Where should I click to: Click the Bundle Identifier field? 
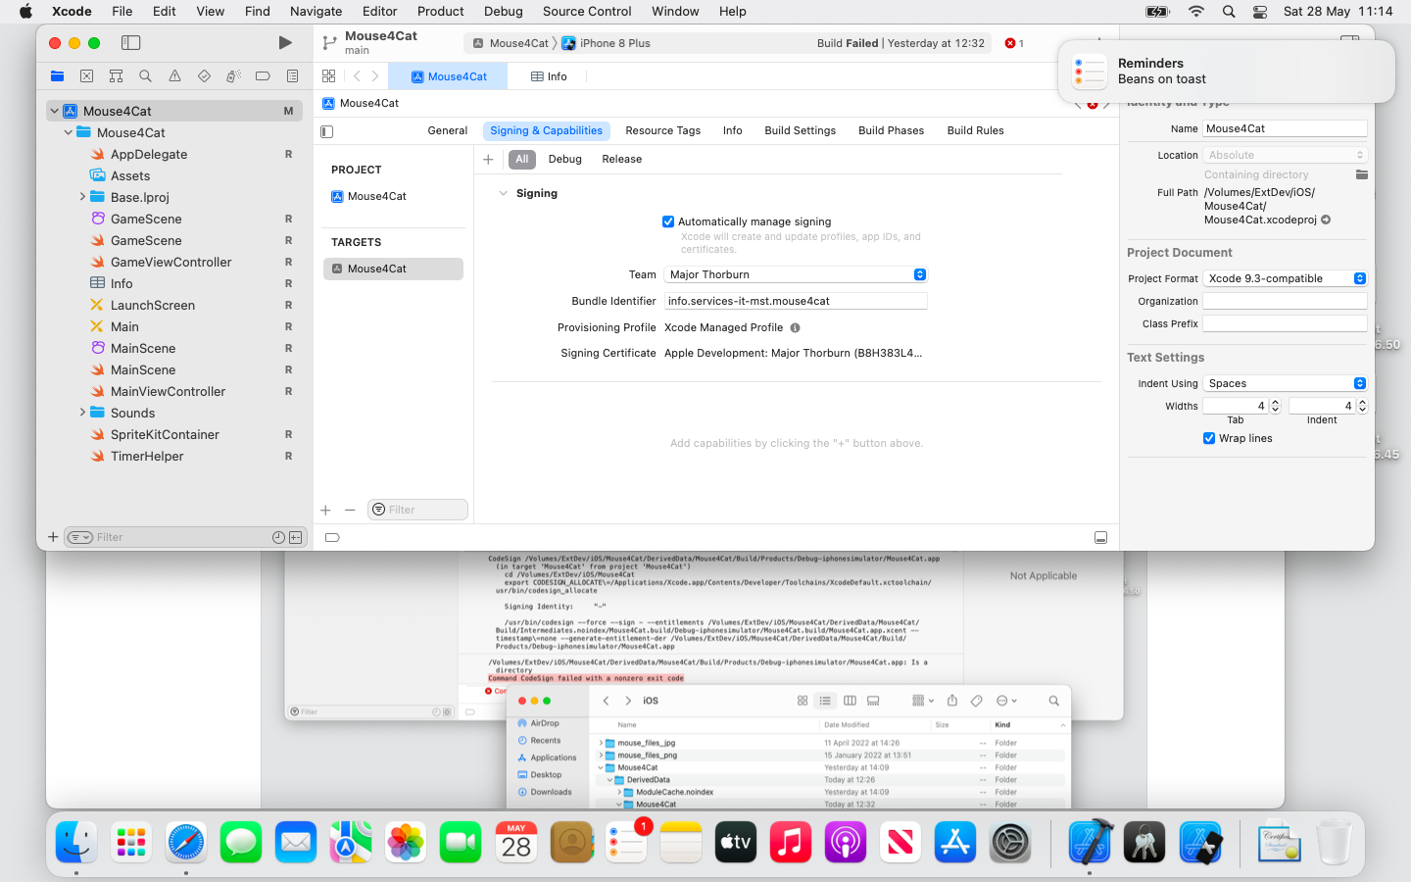point(796,301)
